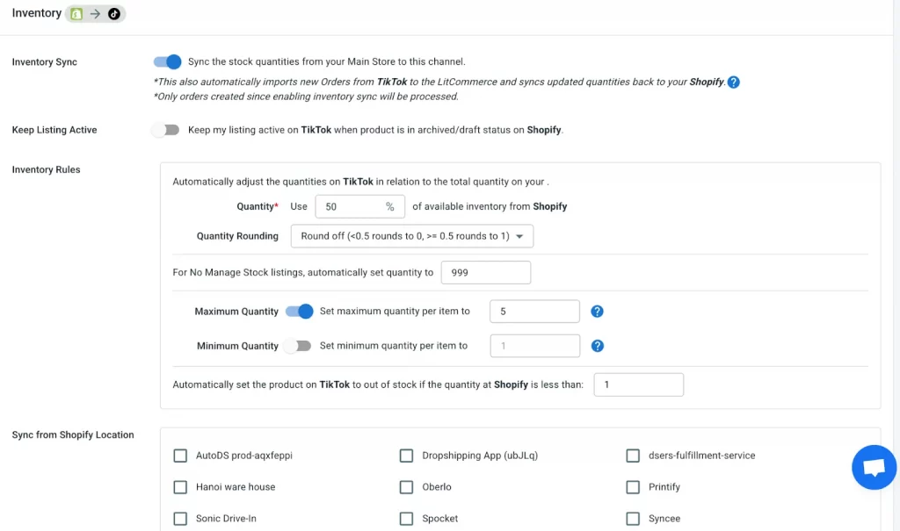Enable the Minimum Quantity toggle
The image size is (900, 531).
pos(298,346)
